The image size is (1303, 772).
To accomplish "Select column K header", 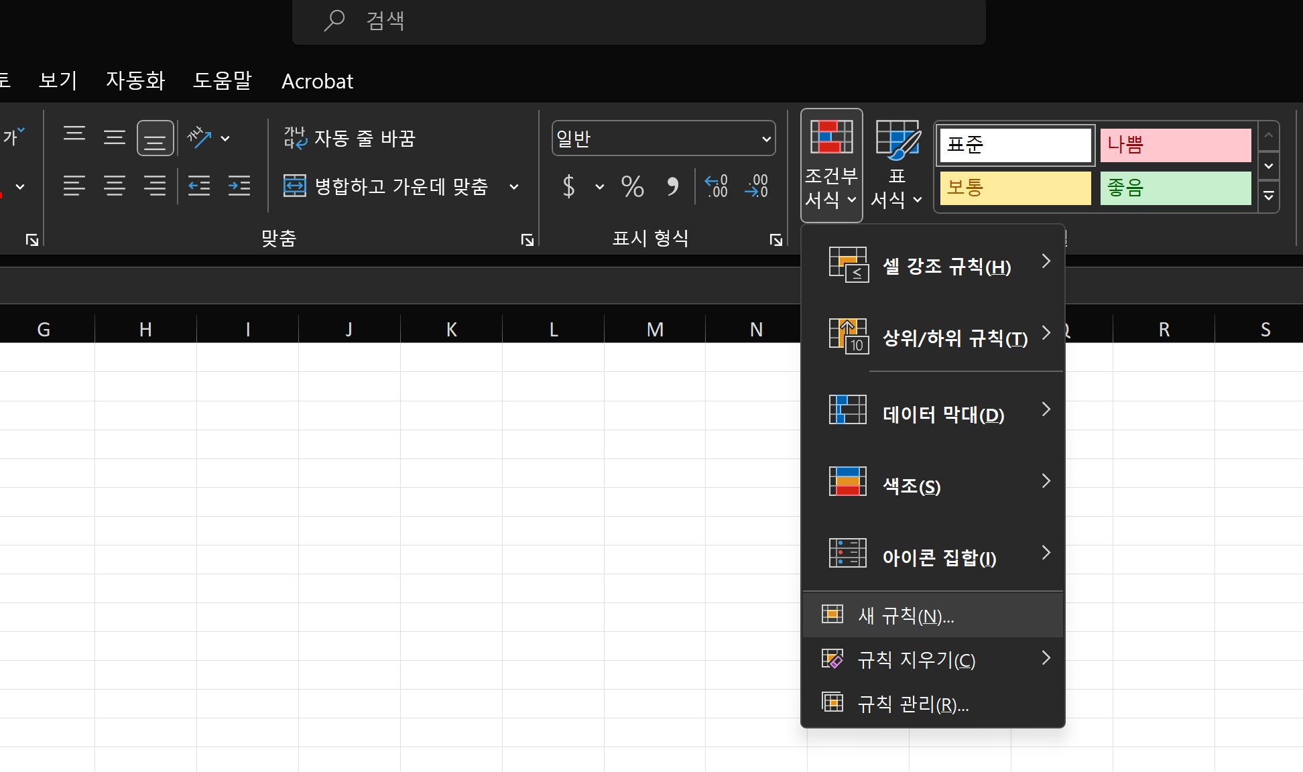I will point(451,329).
